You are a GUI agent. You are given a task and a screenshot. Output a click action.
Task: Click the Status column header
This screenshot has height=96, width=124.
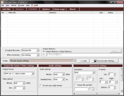coord(110,13)
